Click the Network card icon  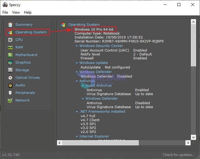(10, 101)
